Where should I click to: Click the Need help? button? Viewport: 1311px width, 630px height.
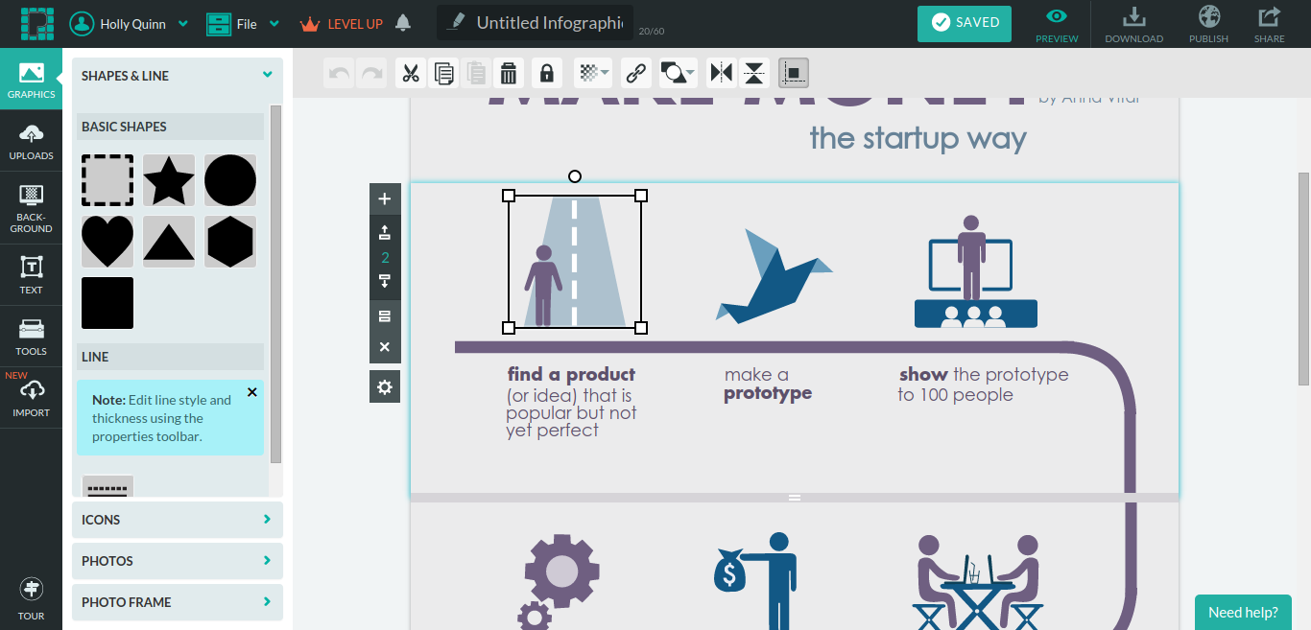(1243, 612)
